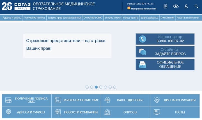The image size is (202, 120).
Task: Select the first slider dot
Action: click(87, 87)
